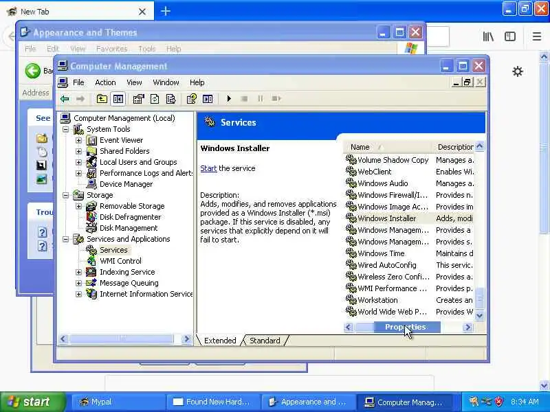Expand the Message Queuing node

[78, 283]
